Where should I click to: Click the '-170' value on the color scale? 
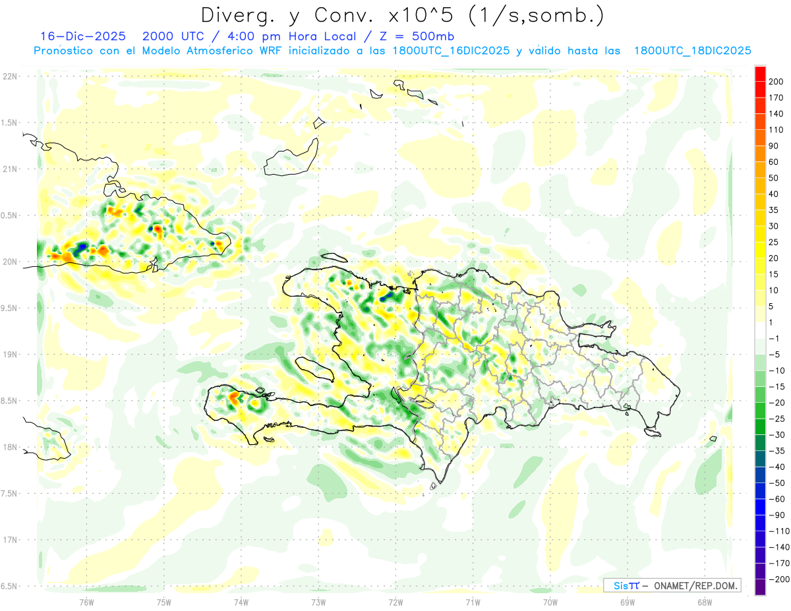click(778, 563)
